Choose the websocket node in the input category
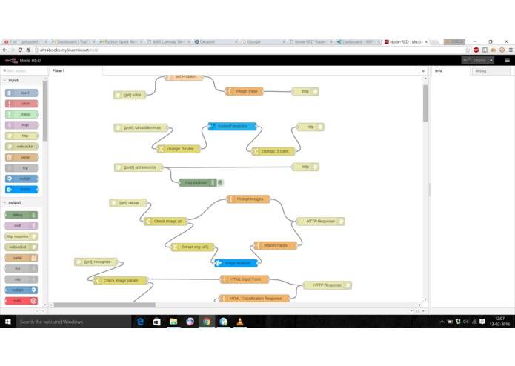Screen dimensions: 515x366 21,147
